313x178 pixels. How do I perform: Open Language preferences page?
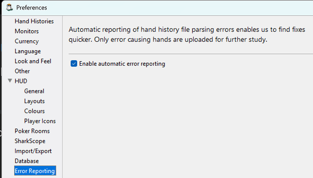pyautogui.click(x=28, y=51)
